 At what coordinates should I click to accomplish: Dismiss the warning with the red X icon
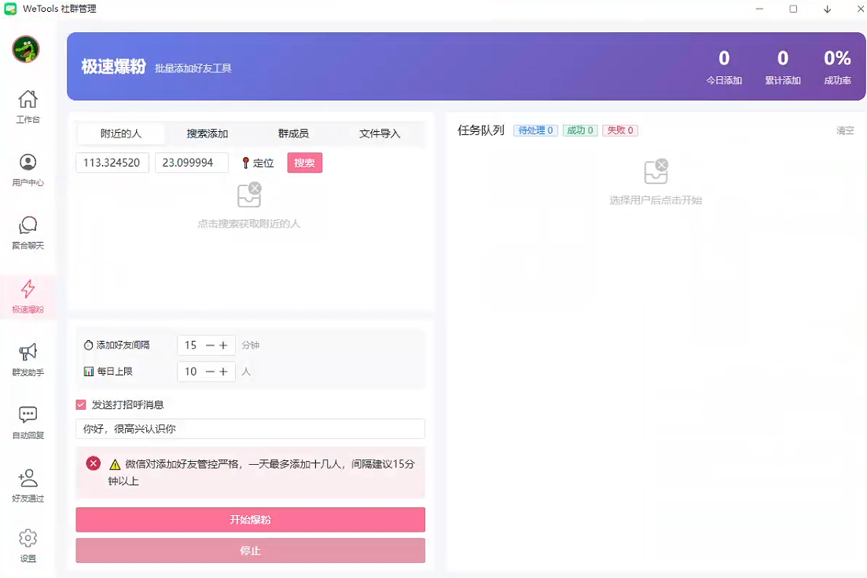pos(94,463)
